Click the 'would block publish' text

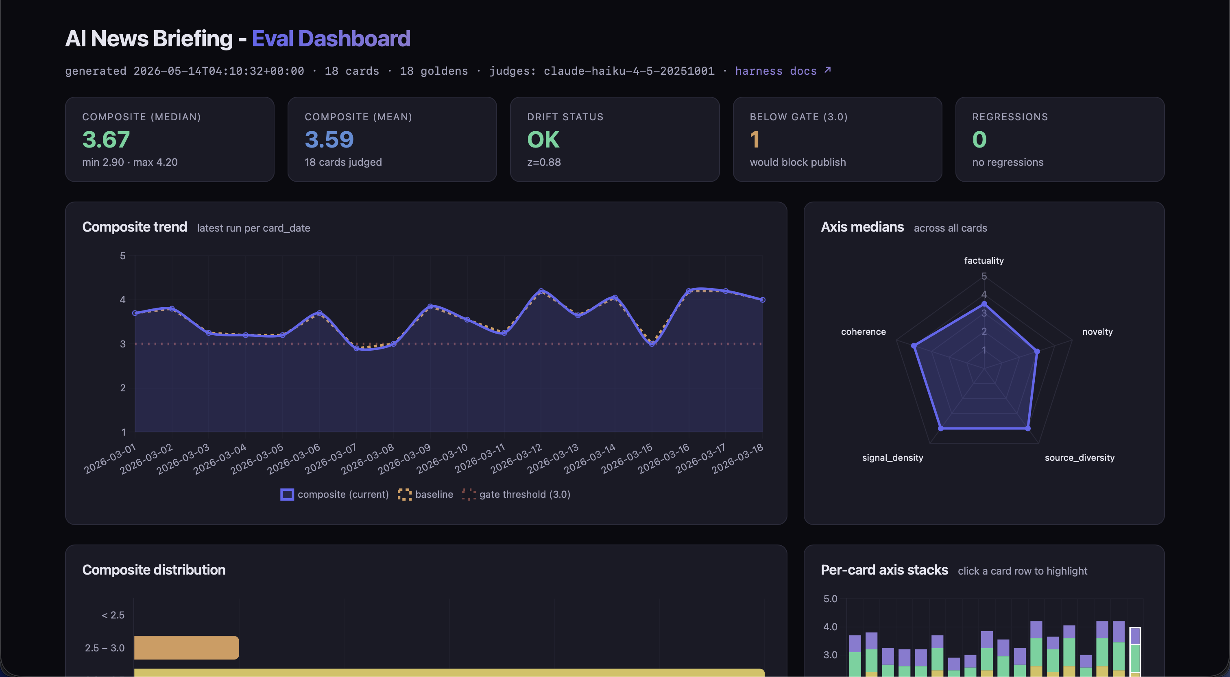pyautogui.click(x=797, y=162)
